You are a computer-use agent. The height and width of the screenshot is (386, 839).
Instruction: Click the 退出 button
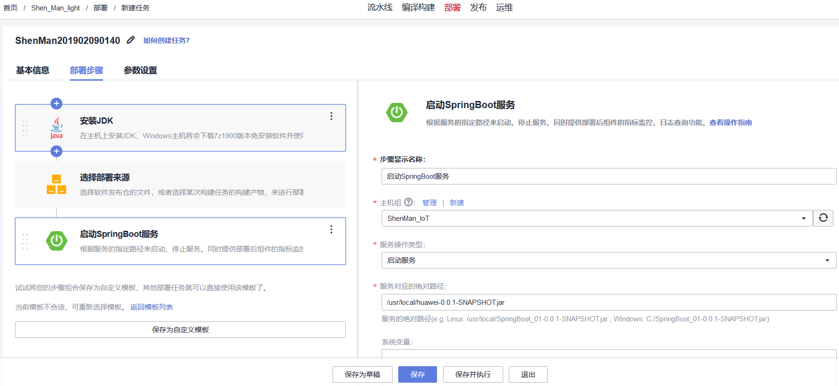[528, 374]
